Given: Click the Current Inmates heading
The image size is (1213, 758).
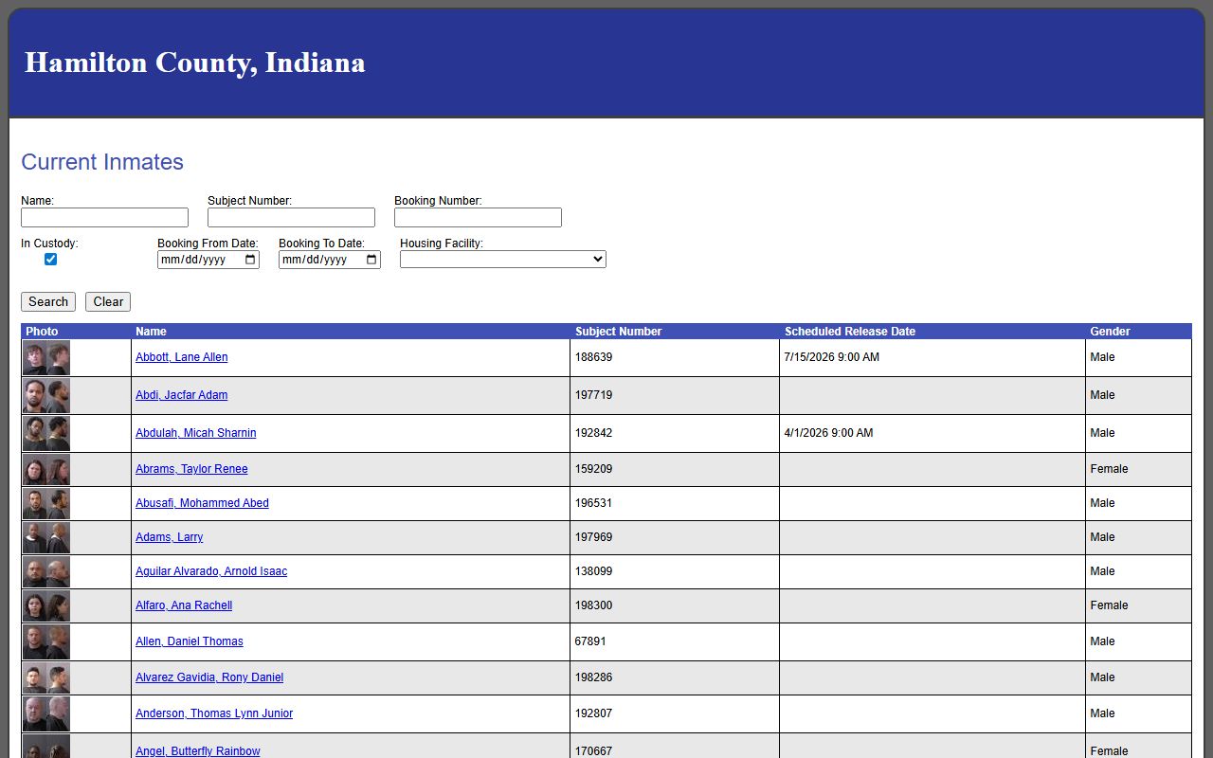Looking at the screenshot, I should 102,162.
